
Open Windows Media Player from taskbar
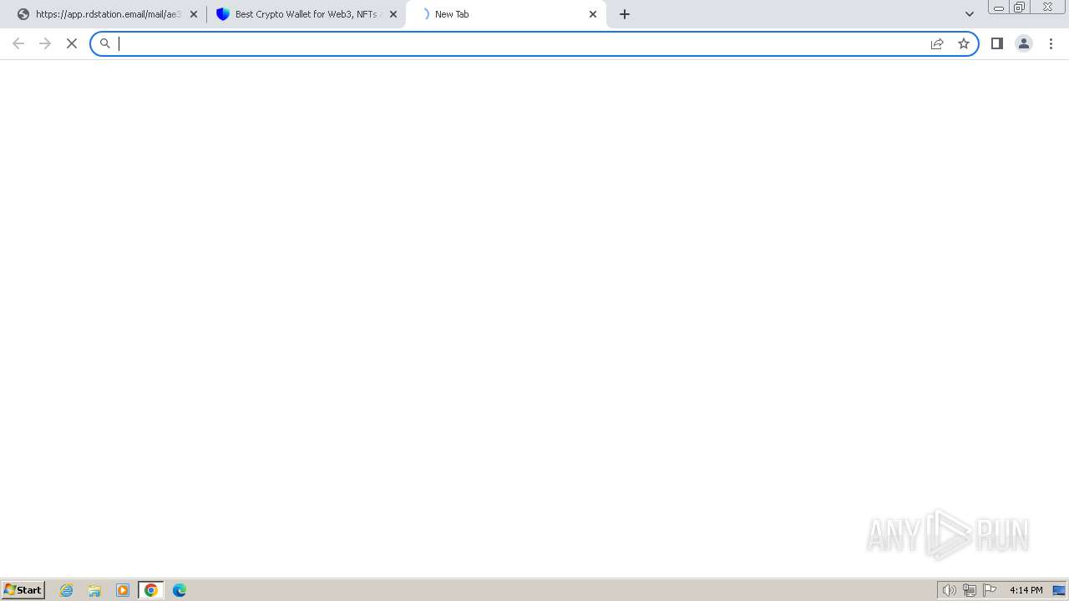pyautogui.click(x=123, y=590)
